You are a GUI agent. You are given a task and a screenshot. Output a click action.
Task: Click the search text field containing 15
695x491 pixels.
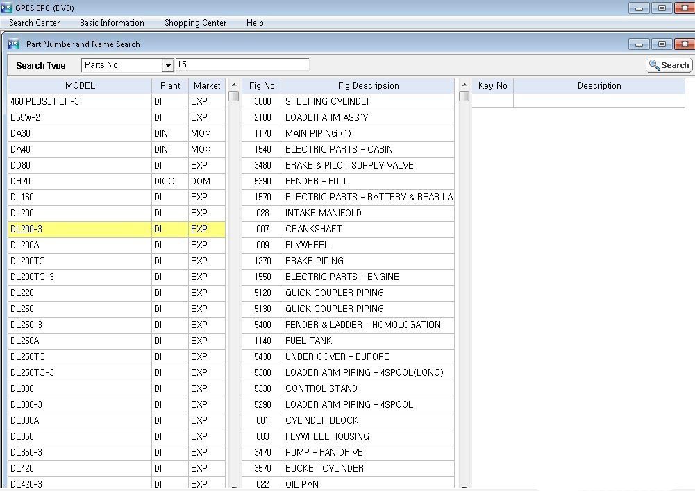pyautogui.click(x=242, y=64)
